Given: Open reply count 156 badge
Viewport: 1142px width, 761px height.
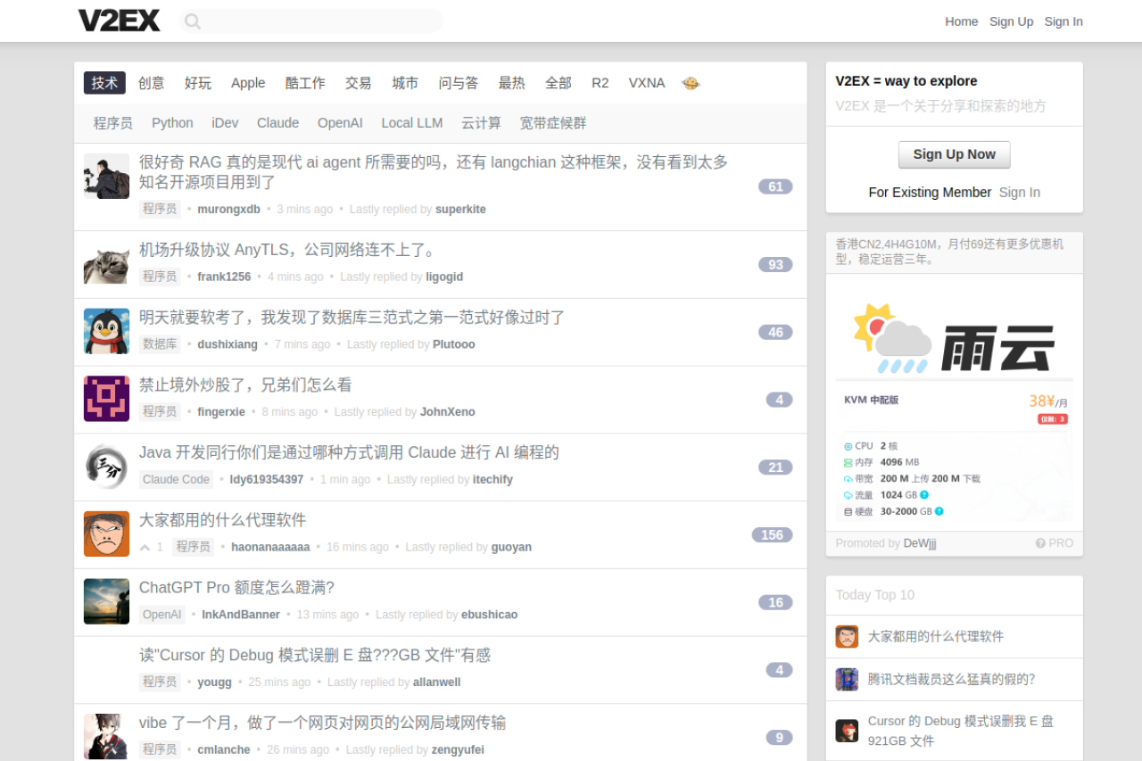Looking at the screenshot, I should coord(772,534).
